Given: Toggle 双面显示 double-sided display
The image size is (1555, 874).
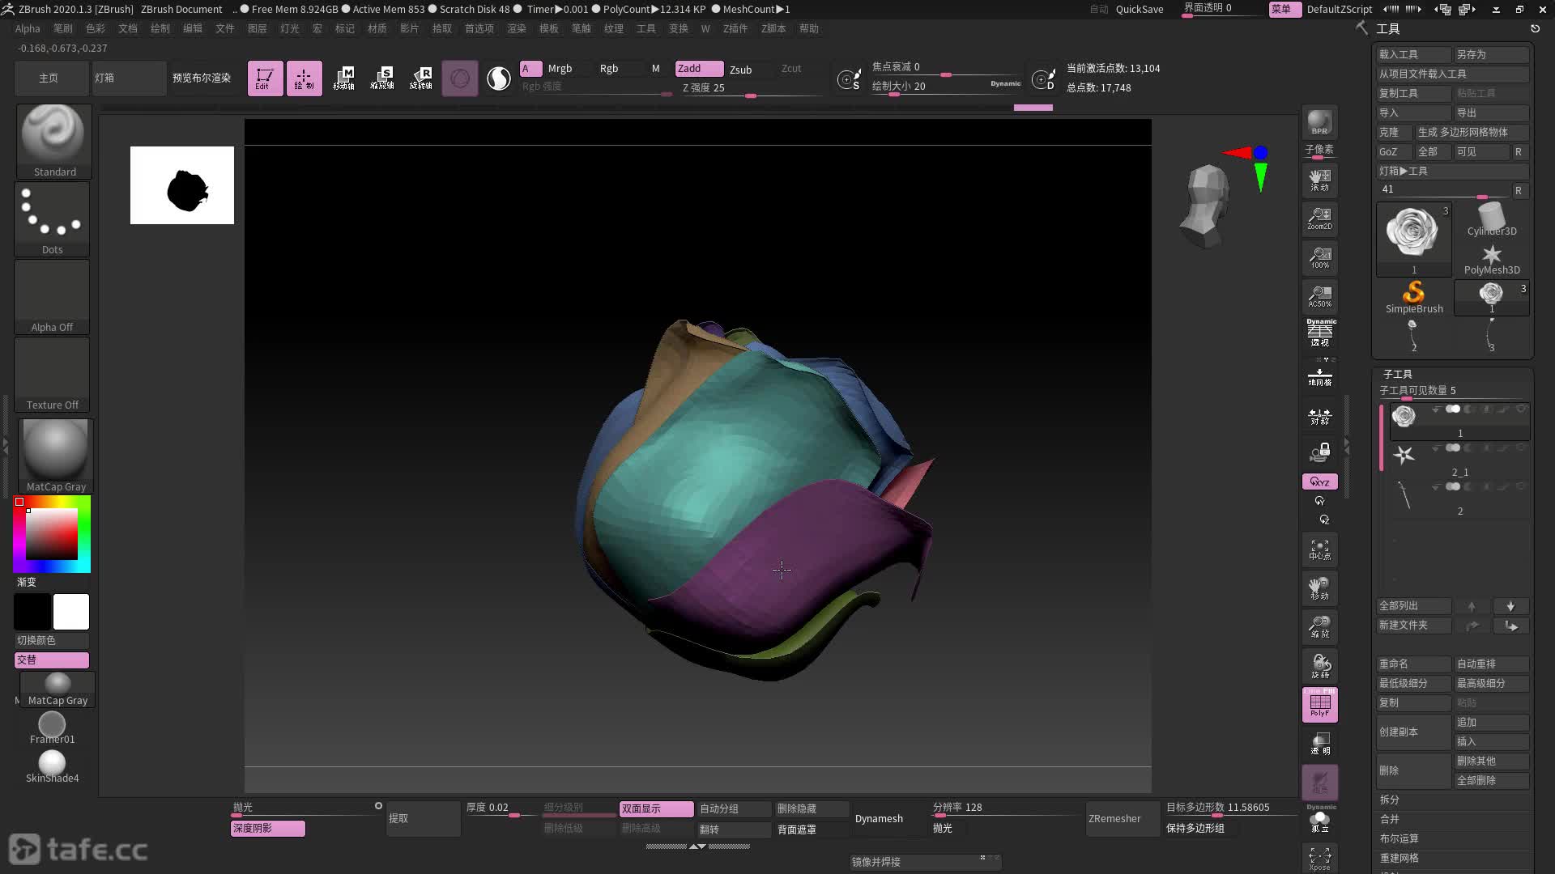Looking at the screenshot, I should 656,808.
